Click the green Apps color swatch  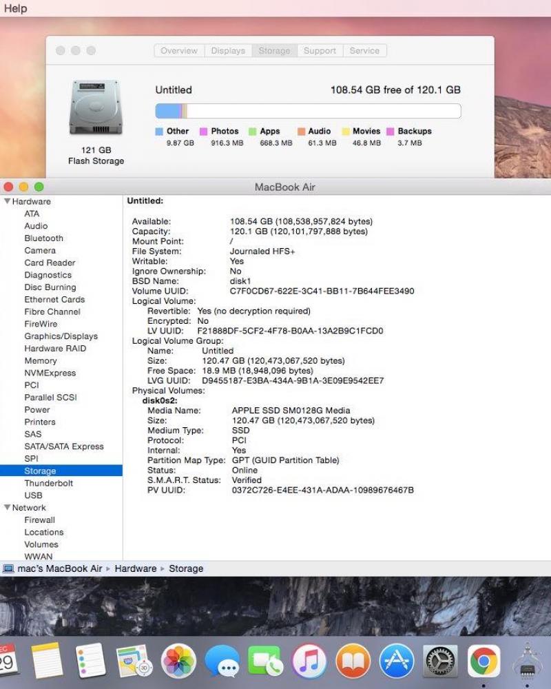point(252,132)
